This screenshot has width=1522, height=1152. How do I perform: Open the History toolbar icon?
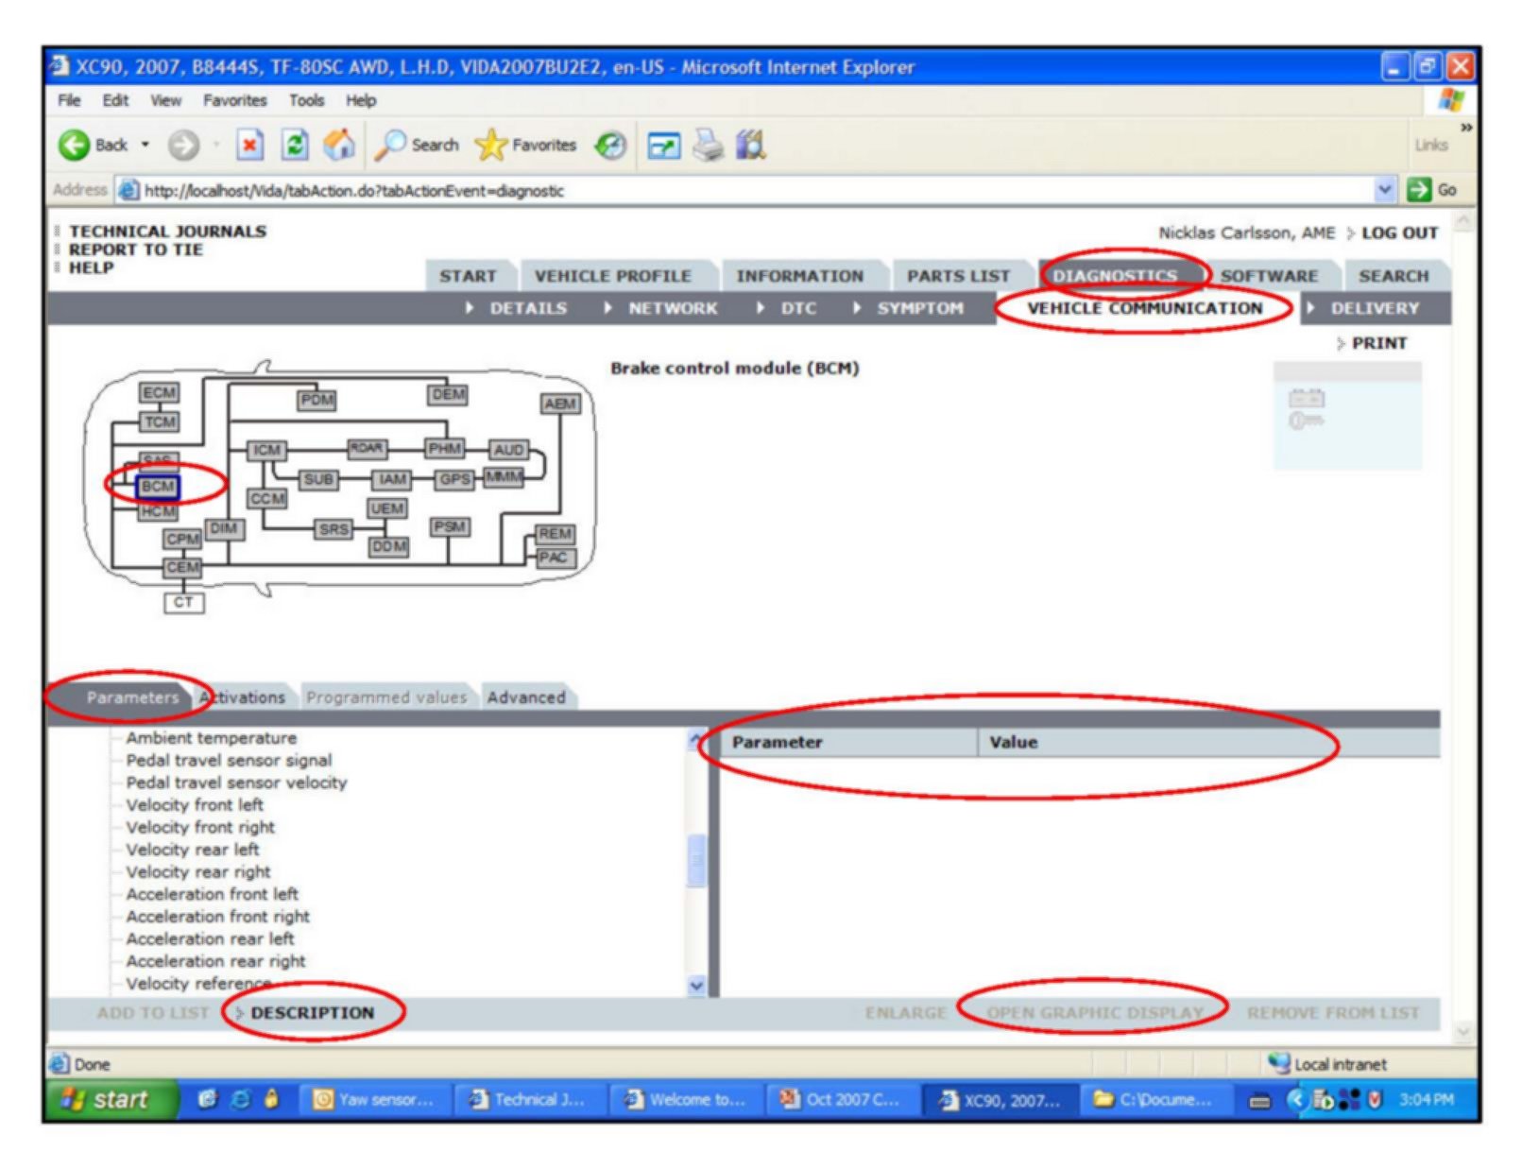click(610, 145)
